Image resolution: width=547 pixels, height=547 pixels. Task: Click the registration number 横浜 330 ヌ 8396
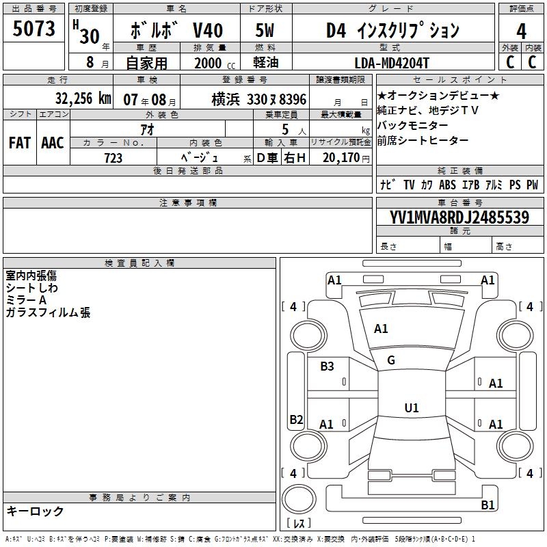tap(259, 99)
